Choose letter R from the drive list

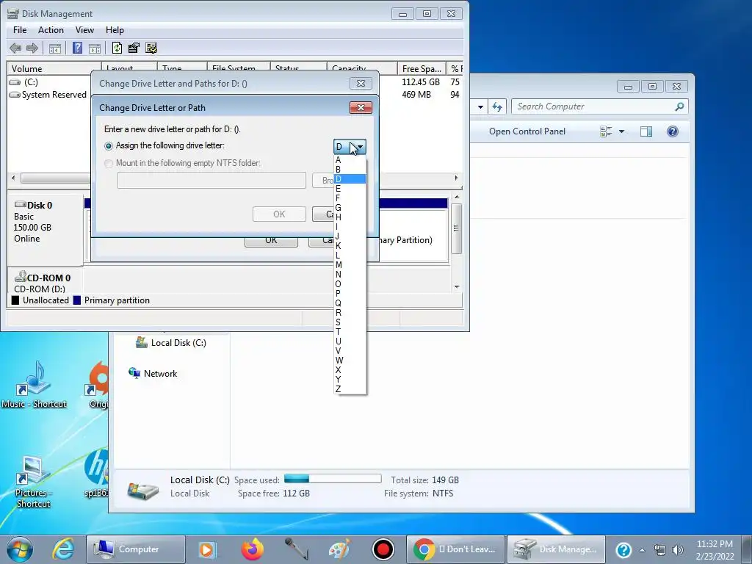coord(350,312)
